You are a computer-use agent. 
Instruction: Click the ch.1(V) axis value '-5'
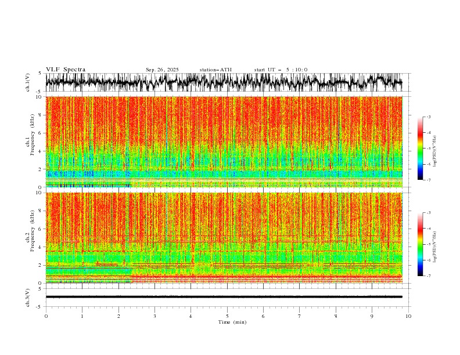click(x=39, y=92)
